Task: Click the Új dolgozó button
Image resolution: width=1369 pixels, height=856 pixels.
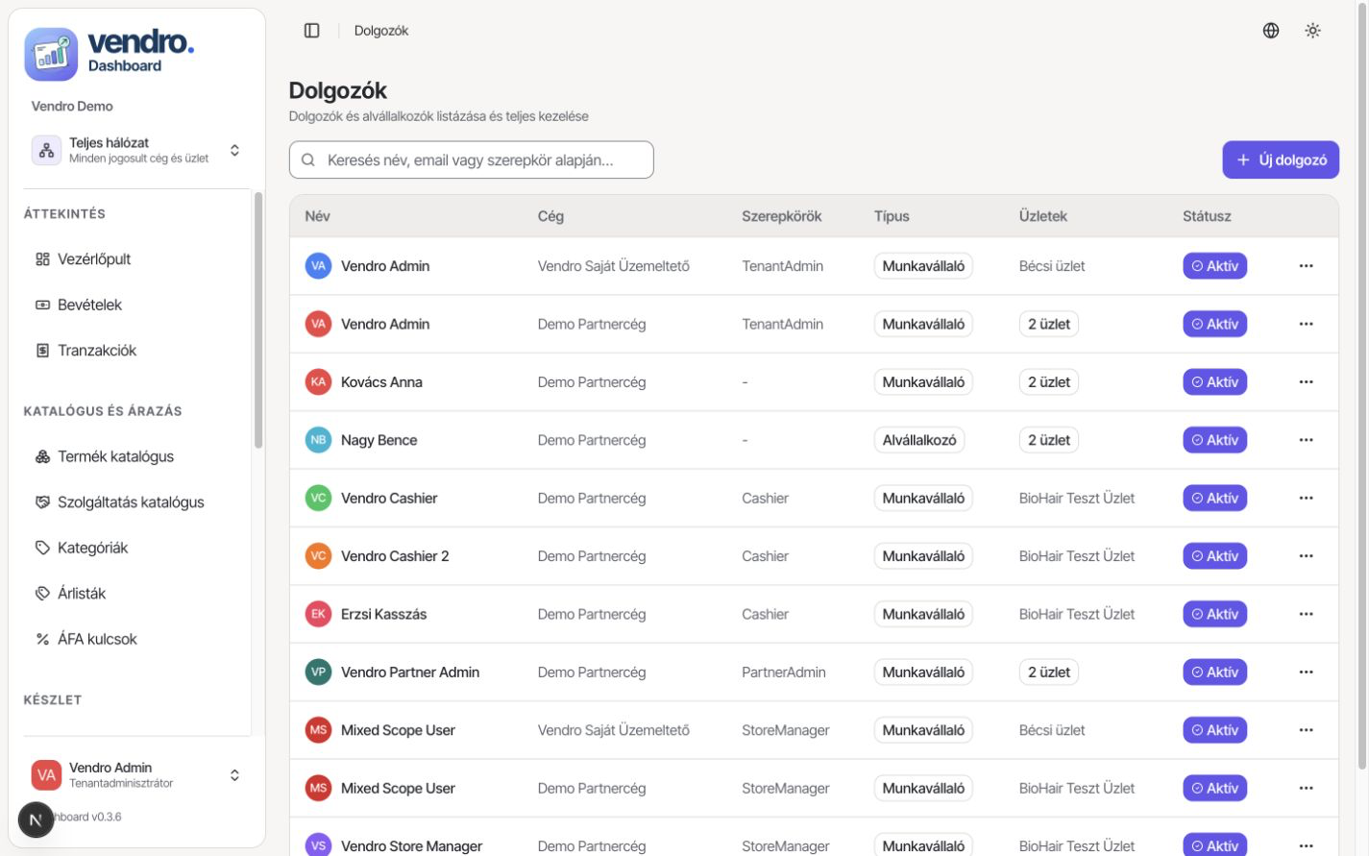Action: tap(1281, 160)
